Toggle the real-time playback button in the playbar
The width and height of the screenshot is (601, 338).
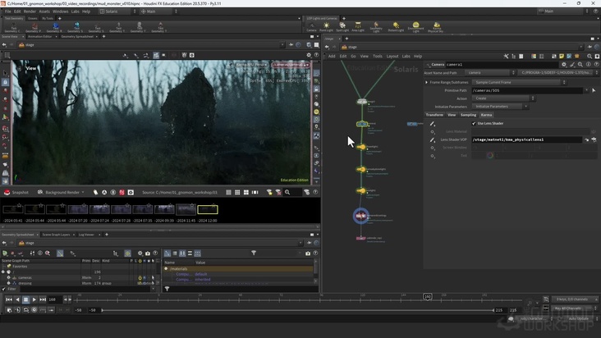[x=34, y=309]
